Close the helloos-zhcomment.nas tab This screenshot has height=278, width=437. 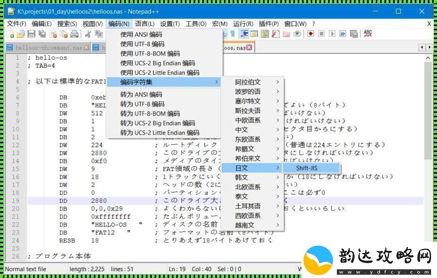pos(86,47)
